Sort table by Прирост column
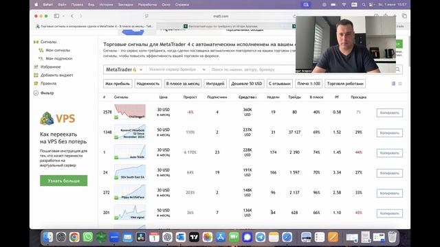Screen dimensions: 440x247 [190, 97]
